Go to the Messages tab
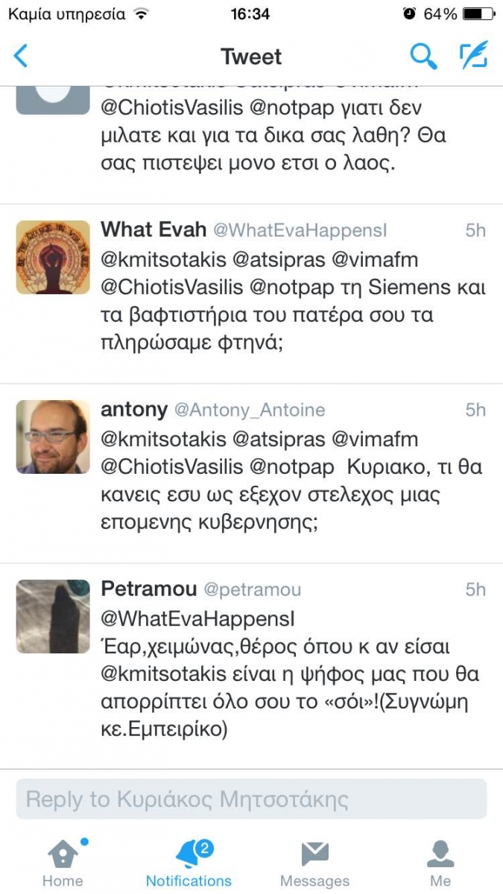This screenshot has width=503, height=894. tap(314, 863)
